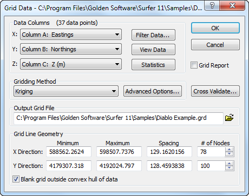Click the 'Gridding Method' group label

click(35, 82)
